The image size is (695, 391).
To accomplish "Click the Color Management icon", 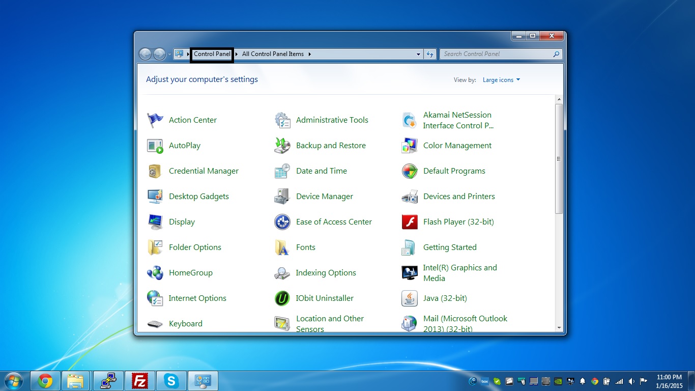I will (x=409, y=146).
